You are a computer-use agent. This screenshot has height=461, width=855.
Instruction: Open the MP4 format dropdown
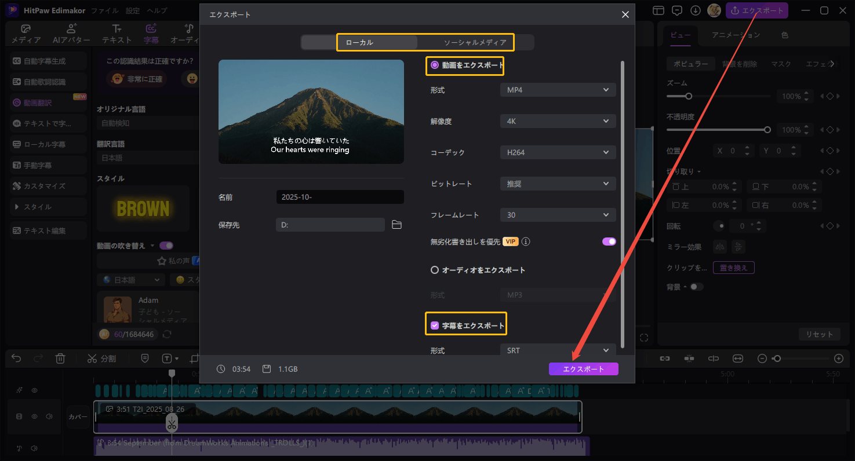pyautogui.click(x=557, y=90)
